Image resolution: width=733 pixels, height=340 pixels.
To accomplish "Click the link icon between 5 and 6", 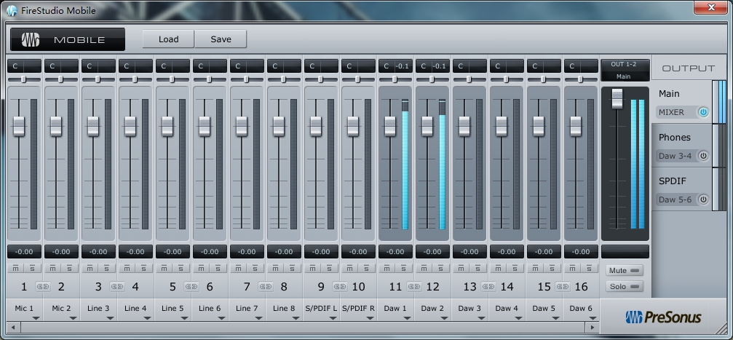I will coord(191,286).
